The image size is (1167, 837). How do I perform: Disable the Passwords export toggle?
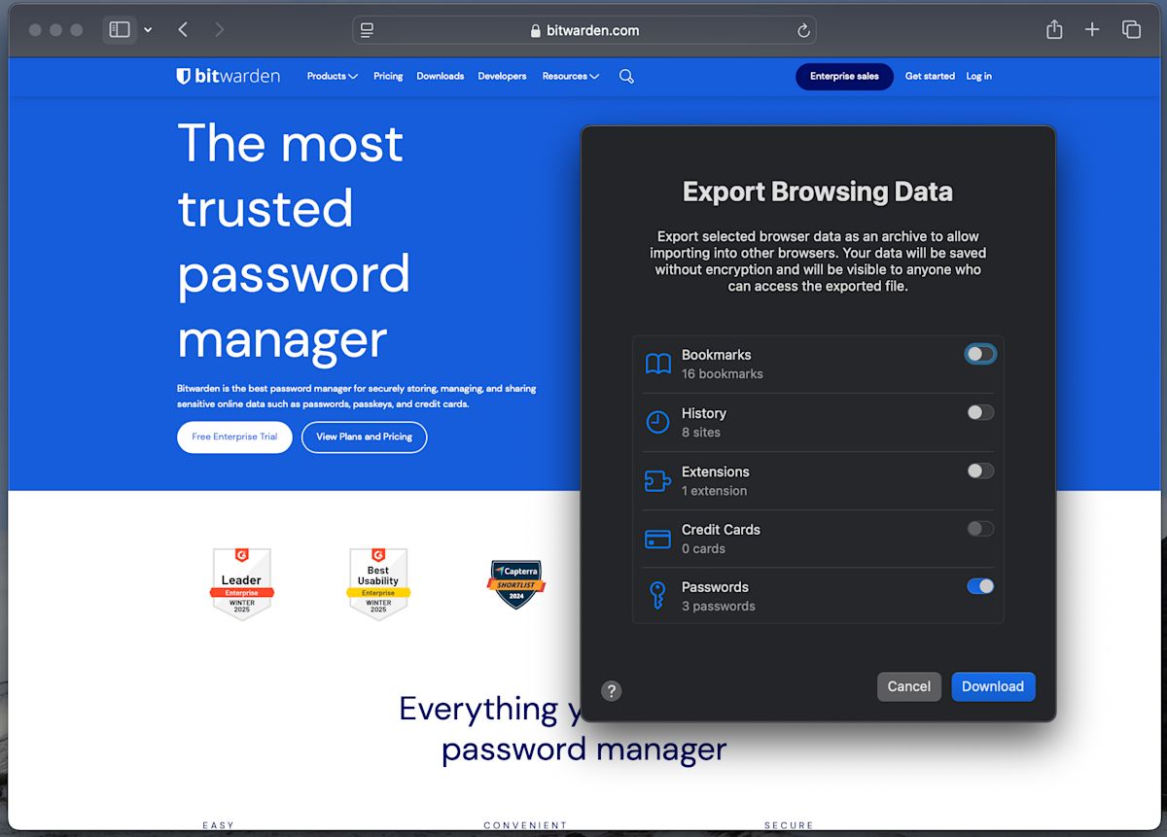[980, 586]
